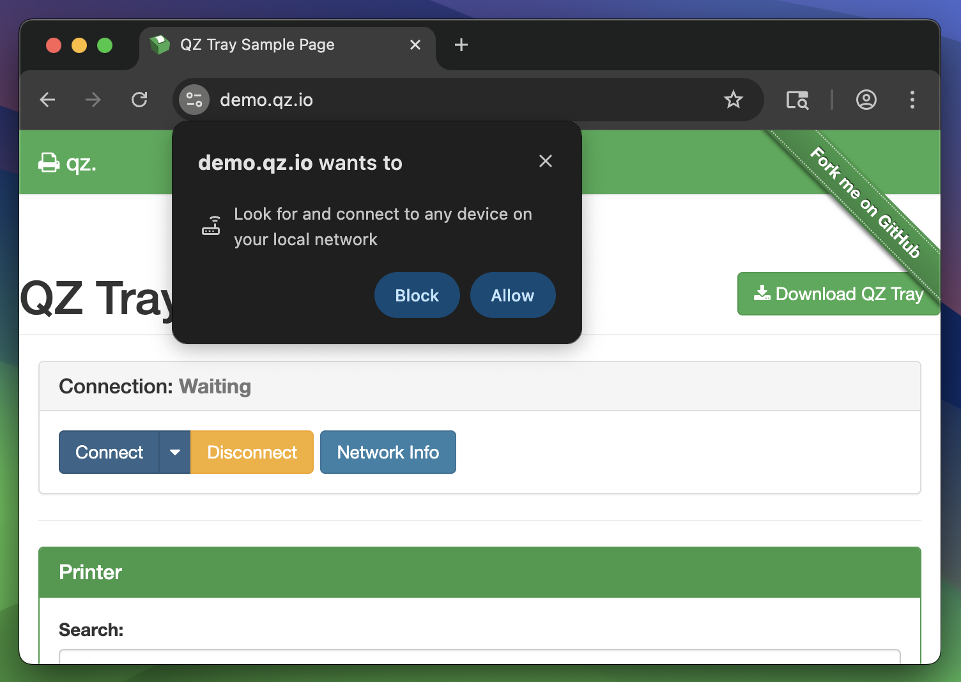Bookmark this page with the star icon
Screen dimensions: 961x682
click(734, 100)
